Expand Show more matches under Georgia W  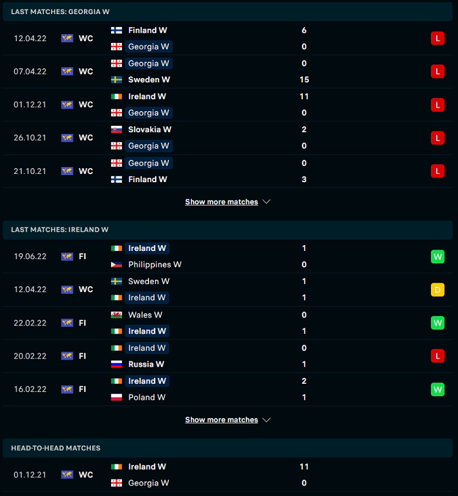tap(221, 202)
